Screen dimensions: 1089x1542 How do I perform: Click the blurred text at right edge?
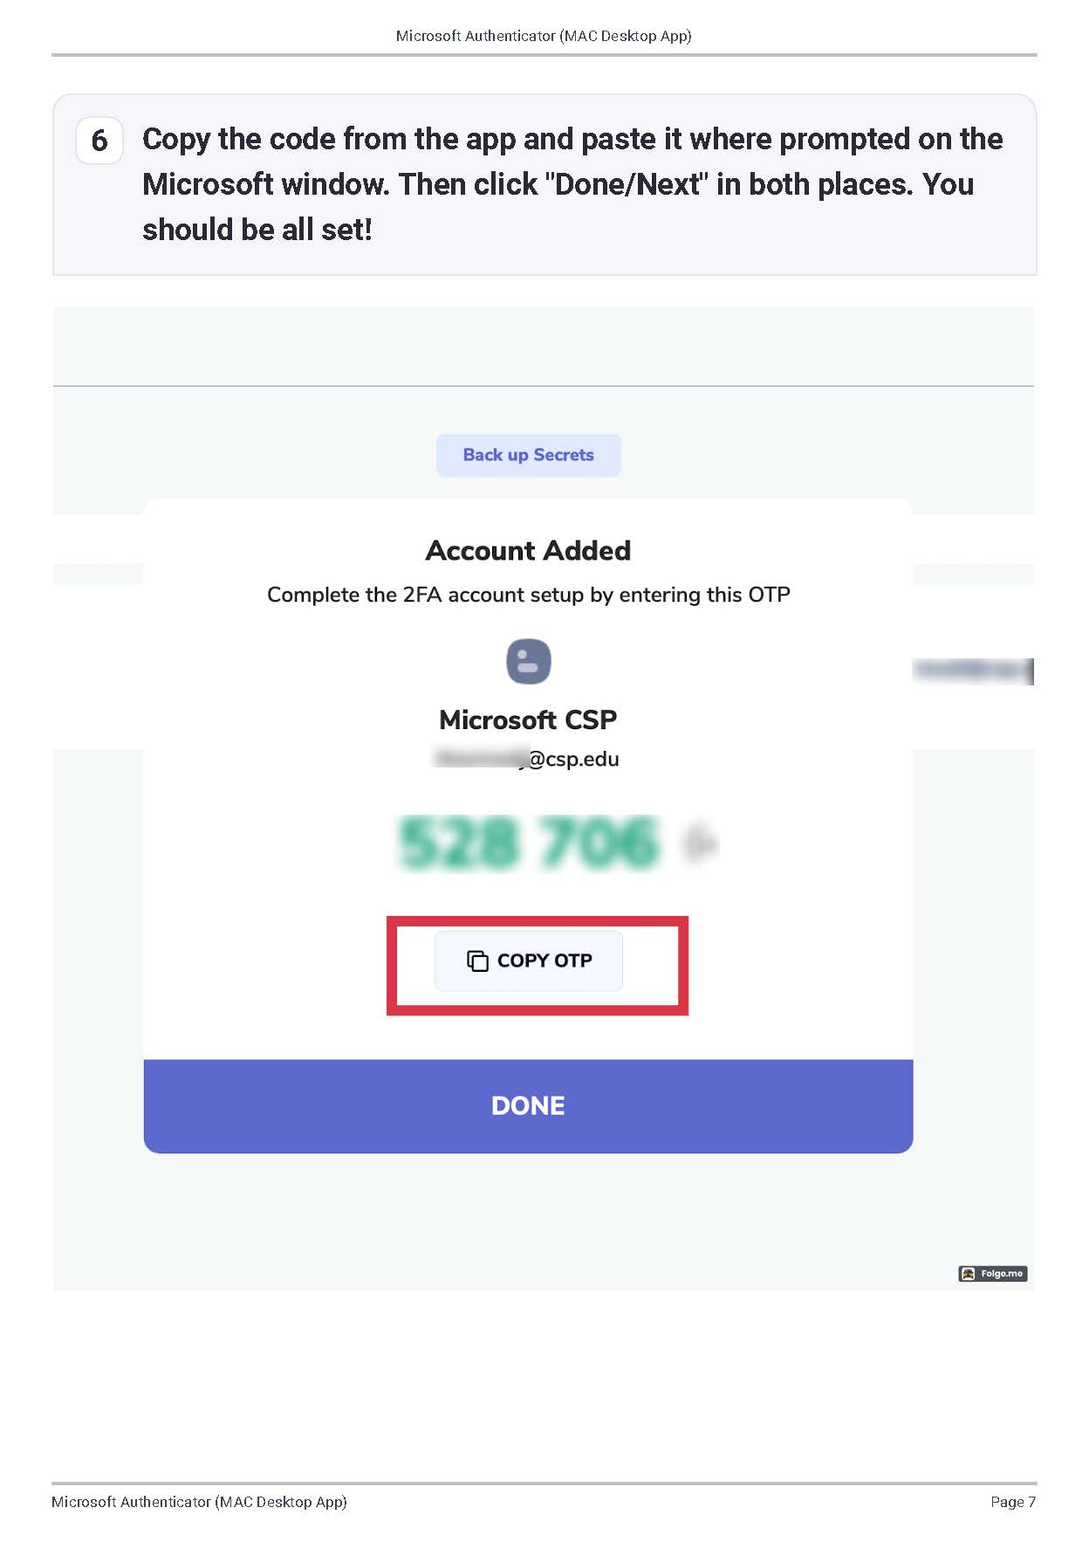(973, 671)
